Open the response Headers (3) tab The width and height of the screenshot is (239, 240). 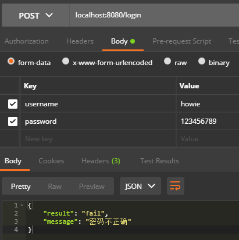[x=101, y=161]
